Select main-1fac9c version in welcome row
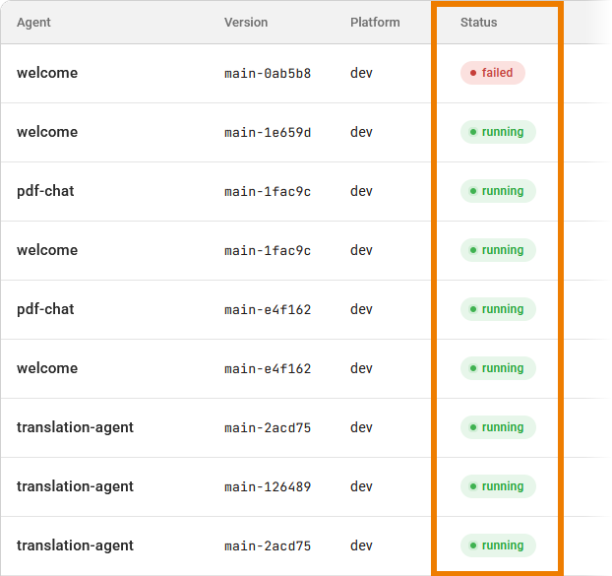Screen dimensions: 612x576 coord(268,250)
